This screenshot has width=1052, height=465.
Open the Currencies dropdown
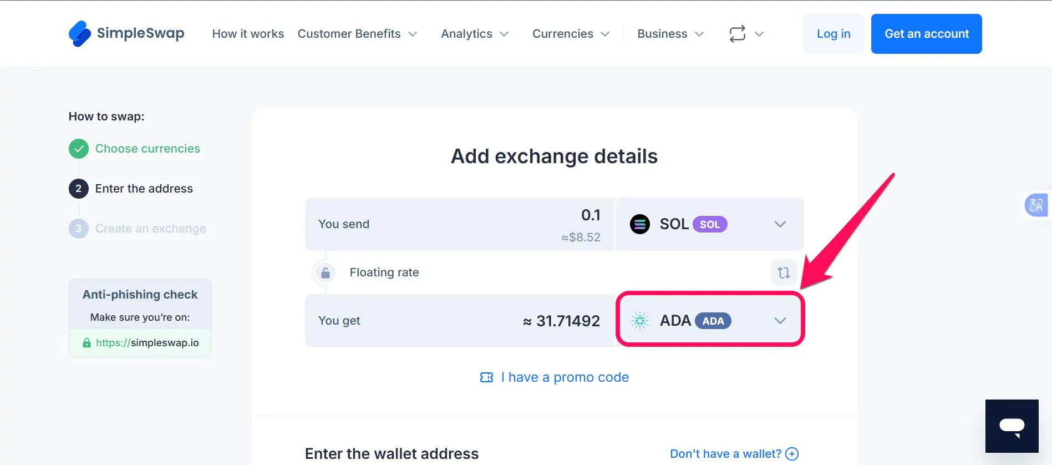pyautogui.click(x=570, y=34)
